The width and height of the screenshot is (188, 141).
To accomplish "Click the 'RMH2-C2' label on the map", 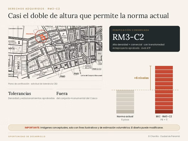I will pos(97,69).
